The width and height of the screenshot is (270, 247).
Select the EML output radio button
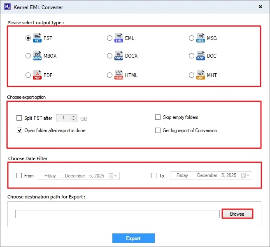point(109,38)
